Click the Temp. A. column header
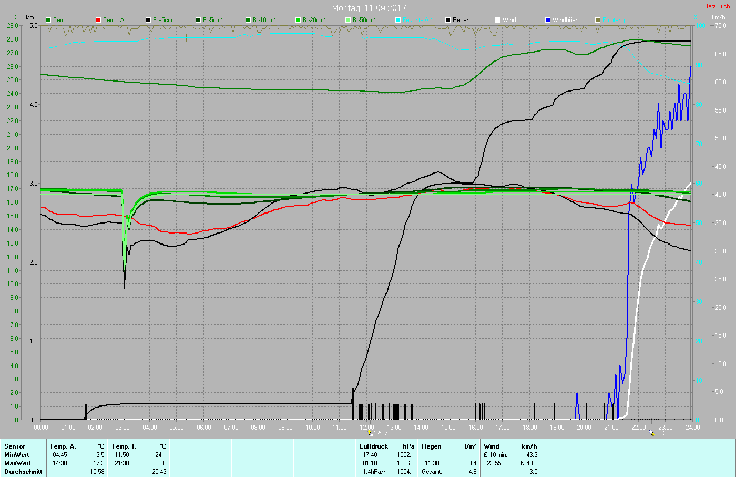Image resolution: width=736 pixels, height=477 pixels. tap(63, 446)
